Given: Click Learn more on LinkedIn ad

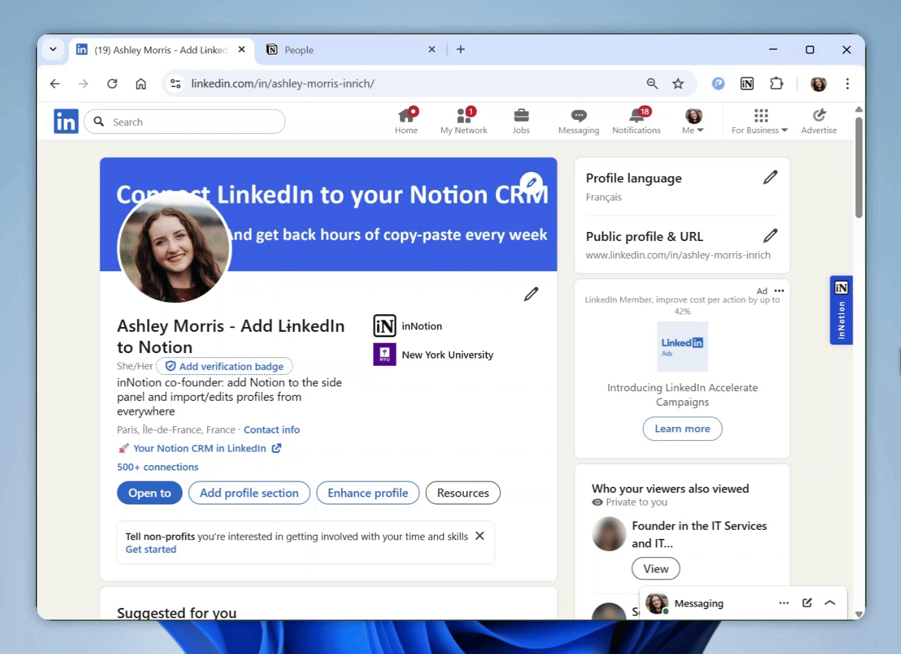Looking at the screenshot, I should pyautogui.click(x=682, y=429).
